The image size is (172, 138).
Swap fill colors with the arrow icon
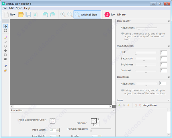pyautogui.click(x=98, y=119)
